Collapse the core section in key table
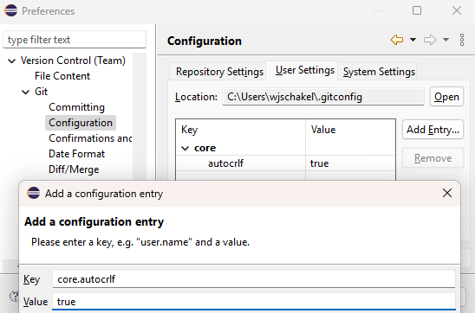The image size is (475, 313). (x=185, y=148)
